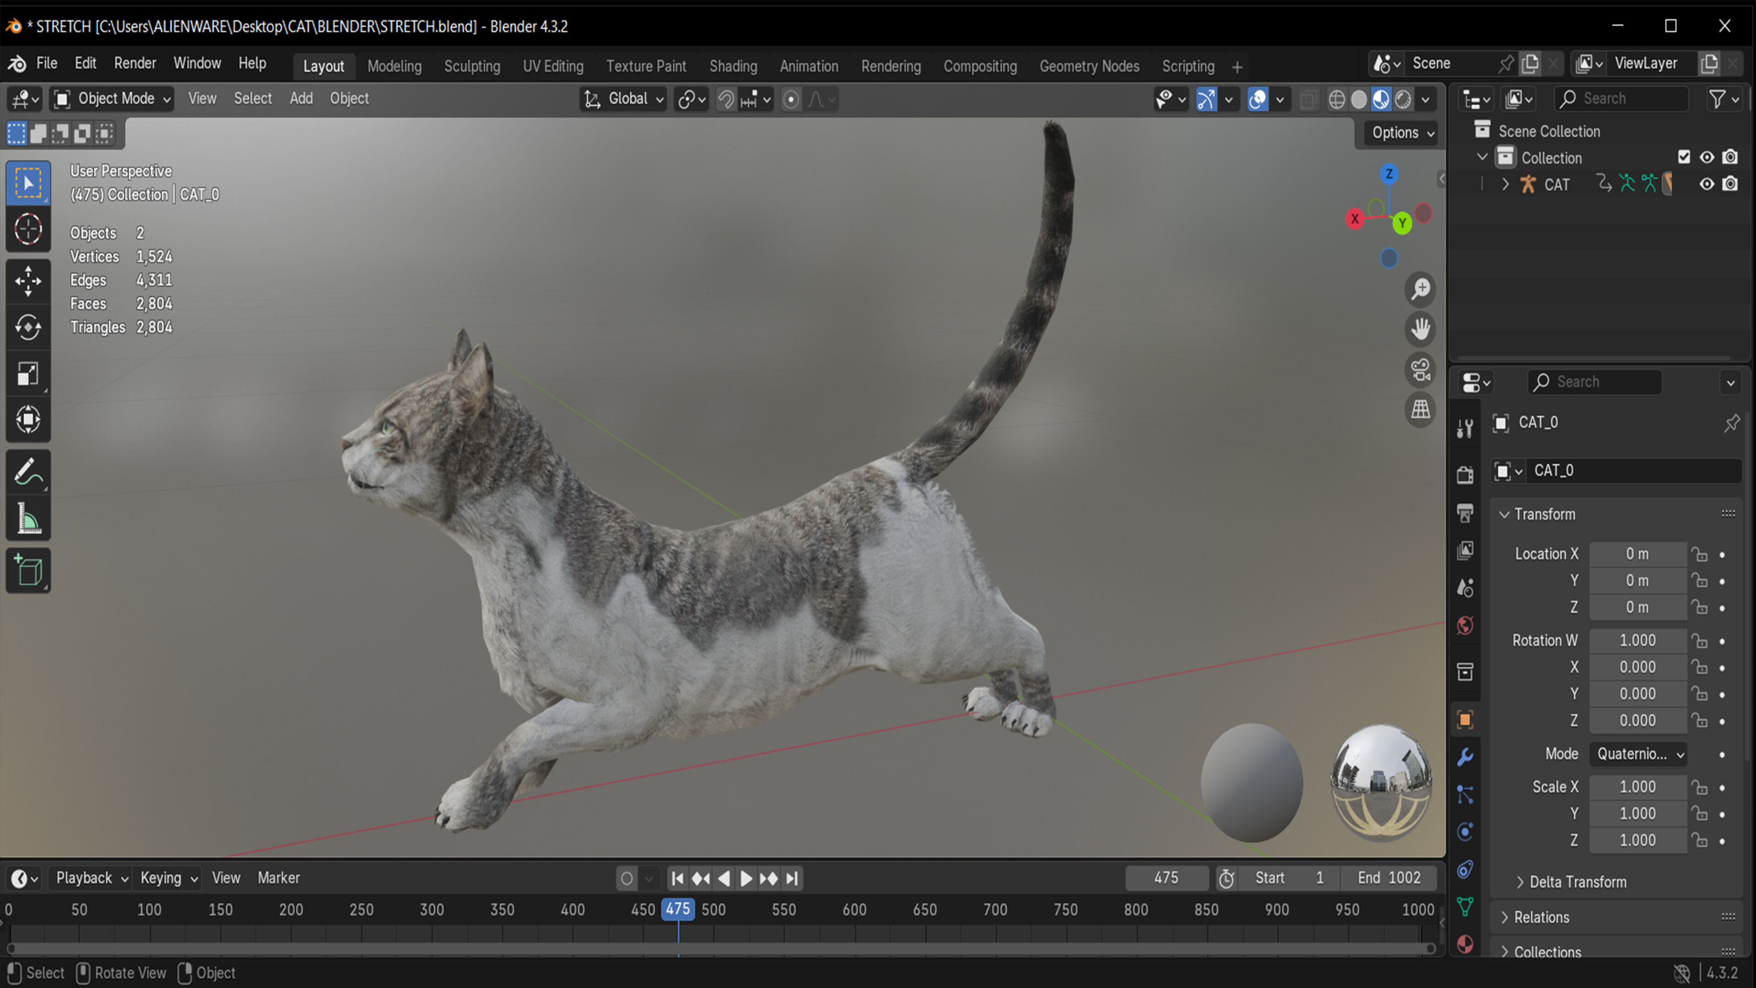Toggle X-ray mode
Screen dimensions: 1756x988
[x=1307, y=100]
